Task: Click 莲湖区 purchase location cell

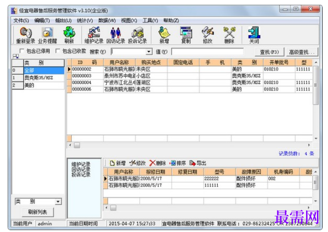Action: pos(151,82)
